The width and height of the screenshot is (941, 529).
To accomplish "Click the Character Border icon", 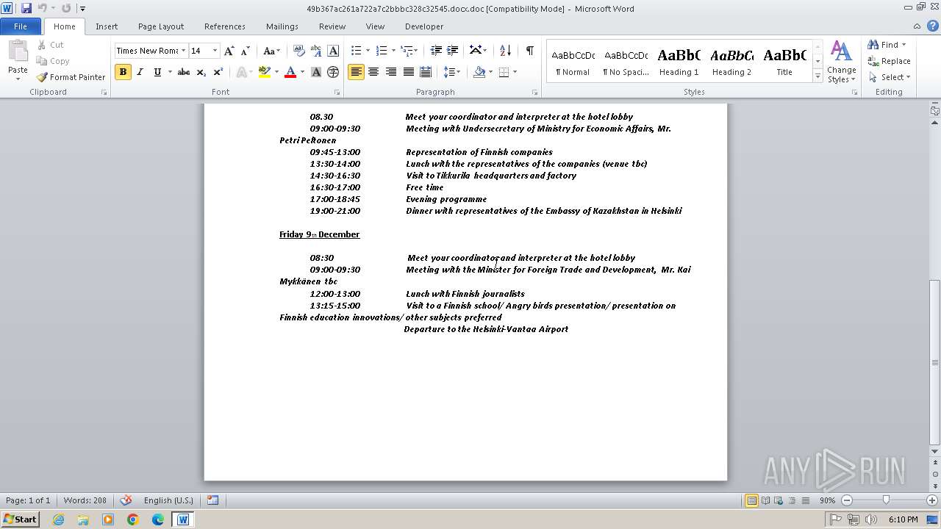I will click(x=333, y=51).
